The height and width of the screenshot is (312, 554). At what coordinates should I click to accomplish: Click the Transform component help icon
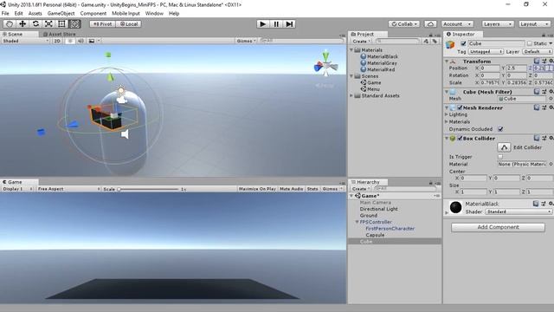[x=537, y=62]
